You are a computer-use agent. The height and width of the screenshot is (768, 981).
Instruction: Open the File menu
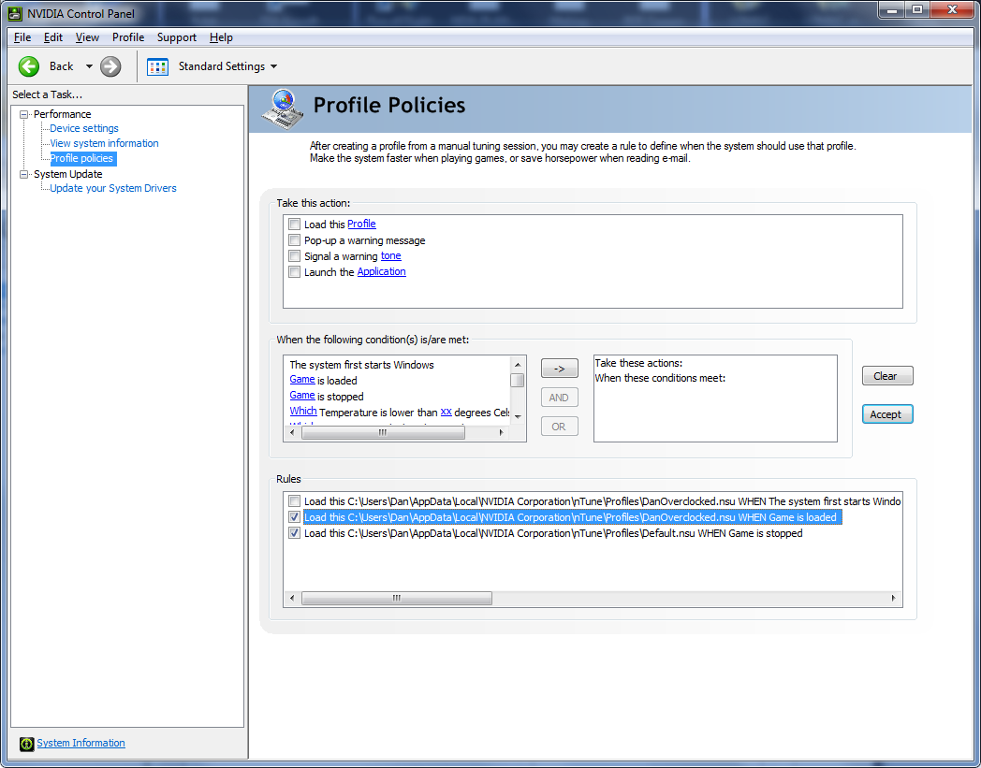pos(22,37)
